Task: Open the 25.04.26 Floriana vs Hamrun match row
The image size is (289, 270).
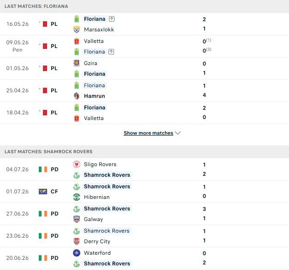Action: point(144,90)
